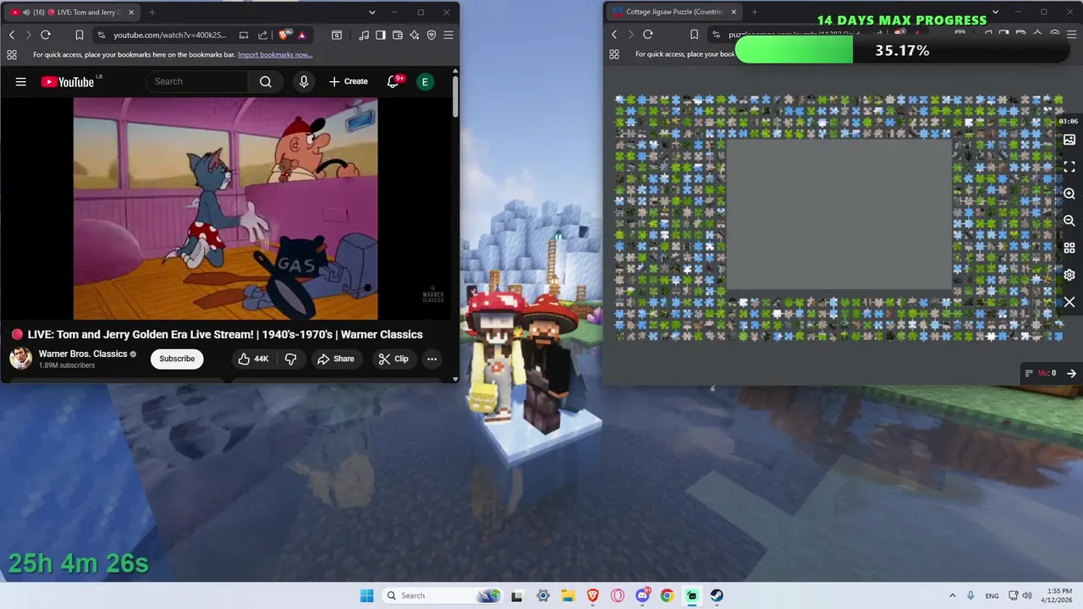Open the reader search icon in the YouTube window

pos(337,35)
